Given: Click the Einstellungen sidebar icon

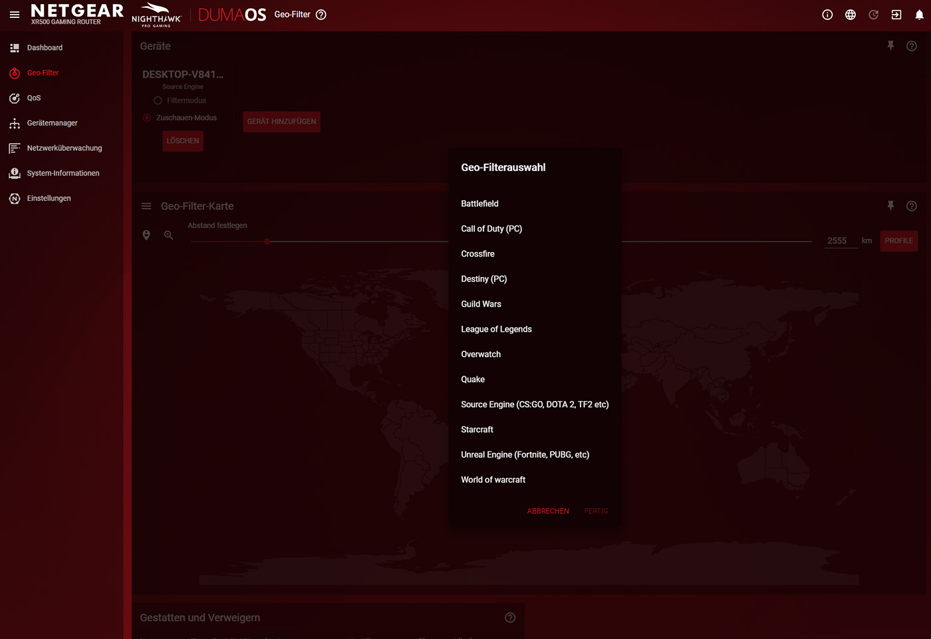Looking at the screenshot, I should (15, 199).
